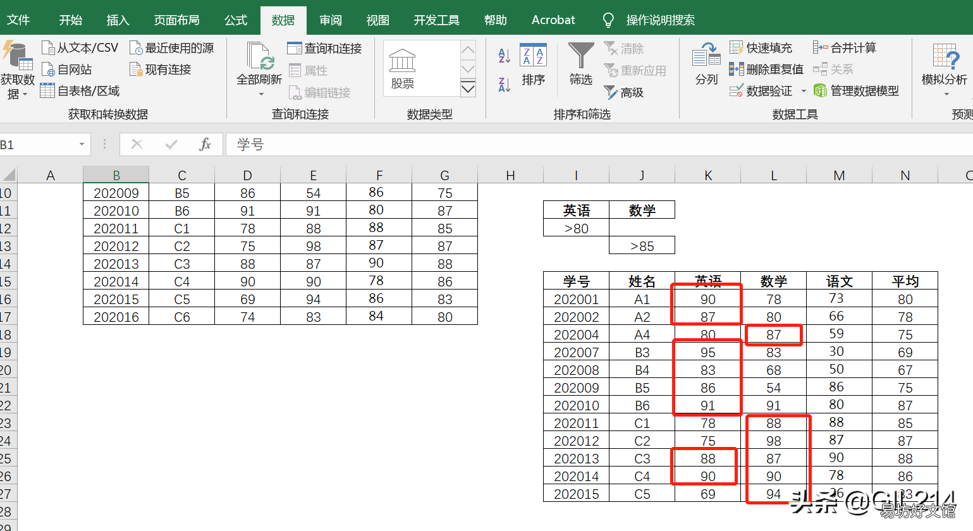Open Recent Sources (最近使用的源)
Image resolution: width=973 pixels, height=531 pixels.
point(171,48)
